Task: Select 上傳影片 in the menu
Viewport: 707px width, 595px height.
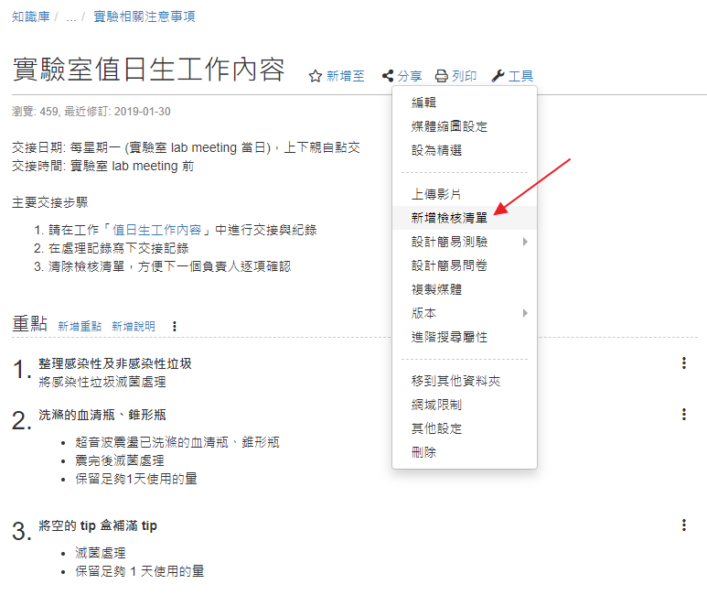Action: click(x=436, y=194)
